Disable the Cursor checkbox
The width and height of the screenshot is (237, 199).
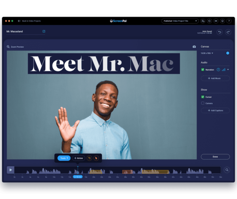[203, 97]
